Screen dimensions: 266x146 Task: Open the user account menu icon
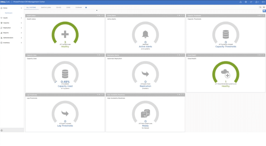pyautogui.click(x=257, y=2)
